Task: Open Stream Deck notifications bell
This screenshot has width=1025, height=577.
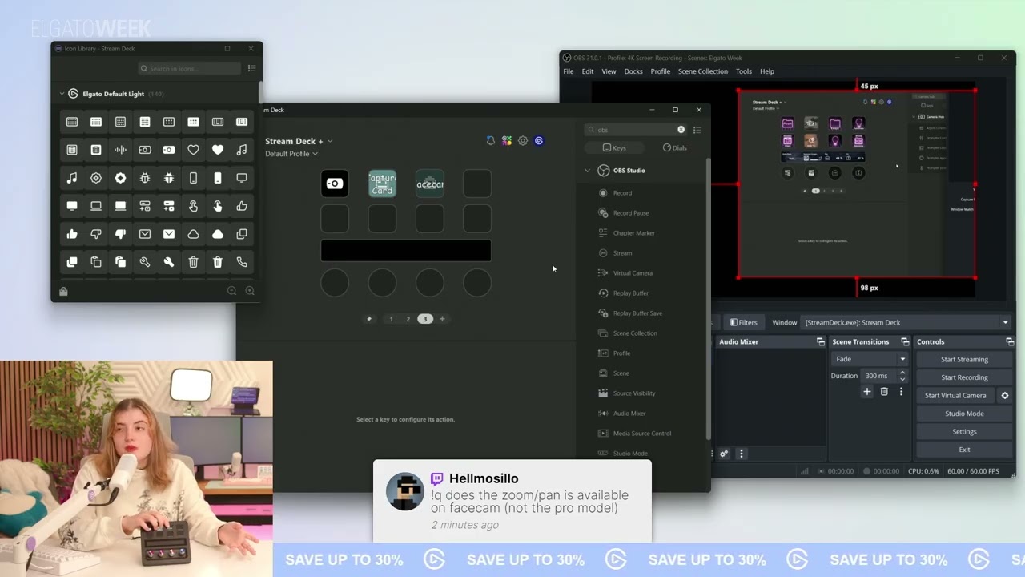Action: tap(491, 140)
